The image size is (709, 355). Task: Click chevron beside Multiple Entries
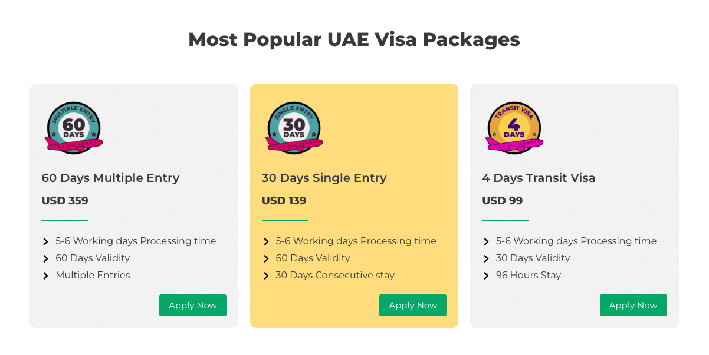45,276
